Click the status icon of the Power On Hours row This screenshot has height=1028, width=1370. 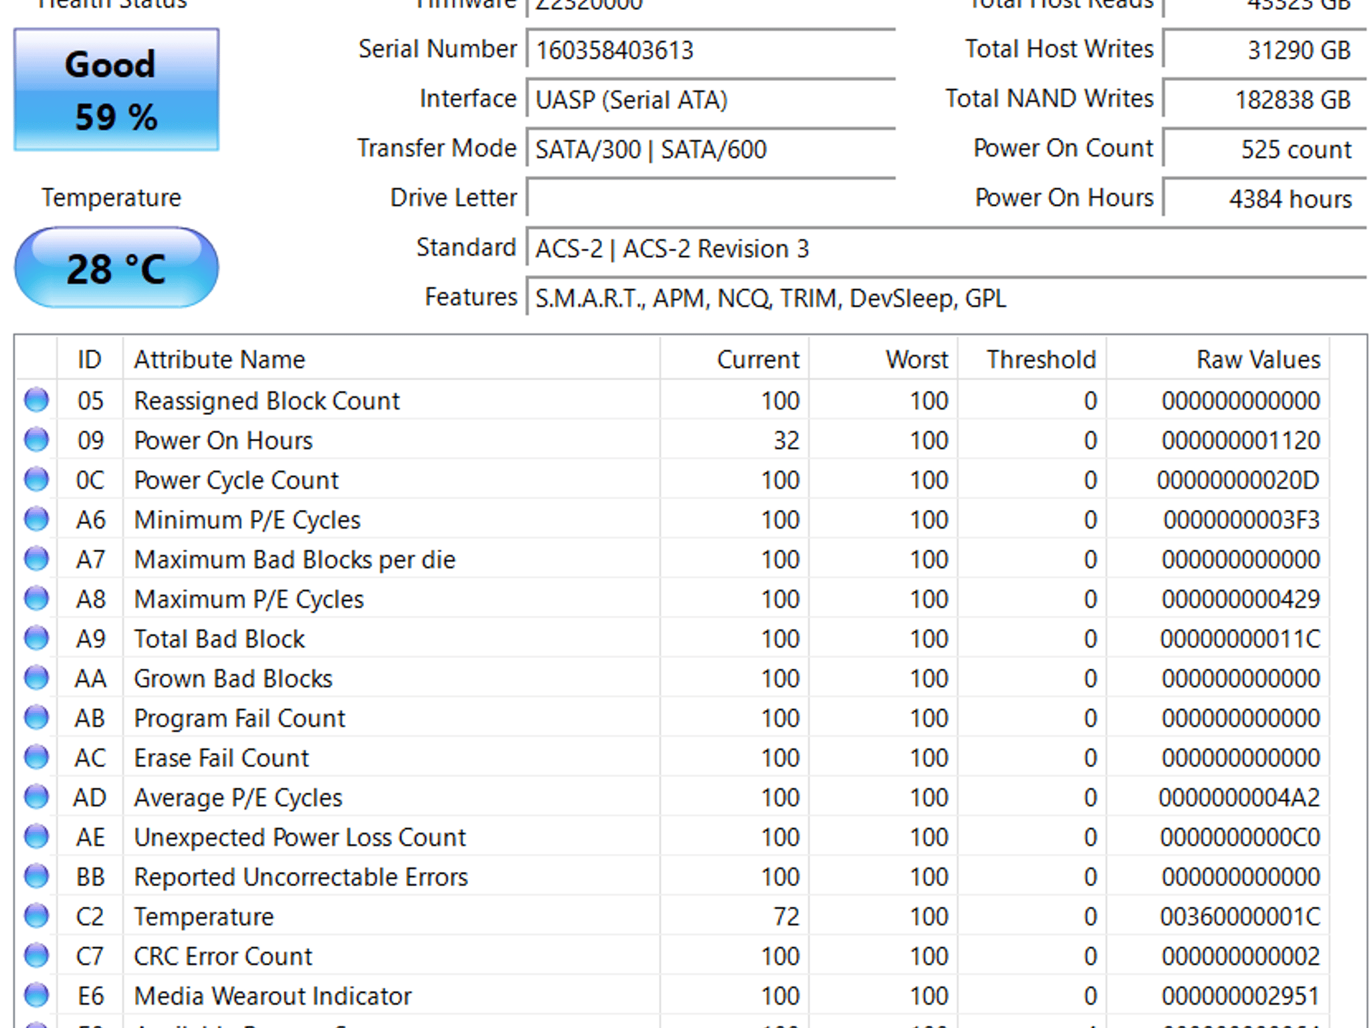(36, 440)
